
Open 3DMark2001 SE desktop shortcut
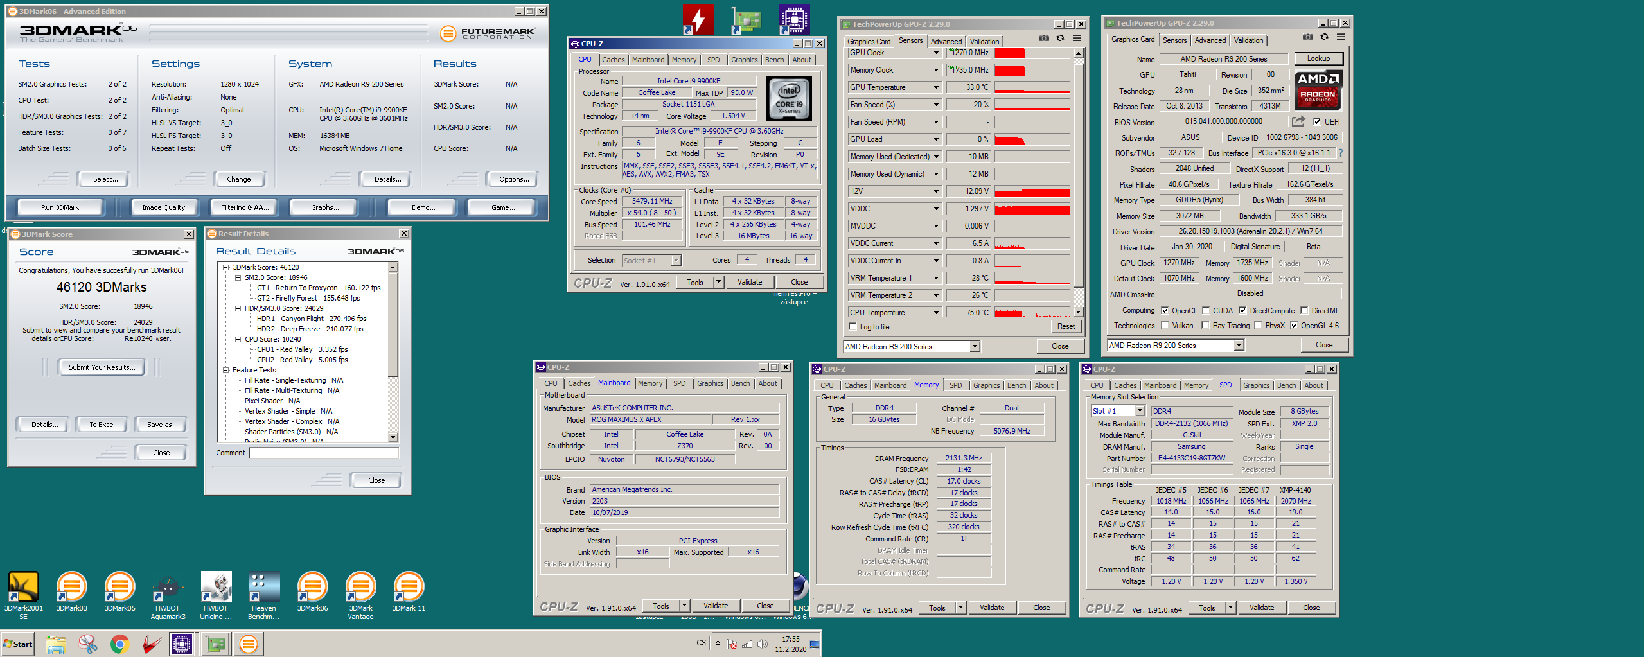[x=24, y=595]
